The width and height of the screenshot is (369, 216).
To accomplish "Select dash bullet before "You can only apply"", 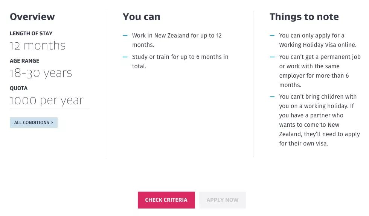I will pos(272,36).
